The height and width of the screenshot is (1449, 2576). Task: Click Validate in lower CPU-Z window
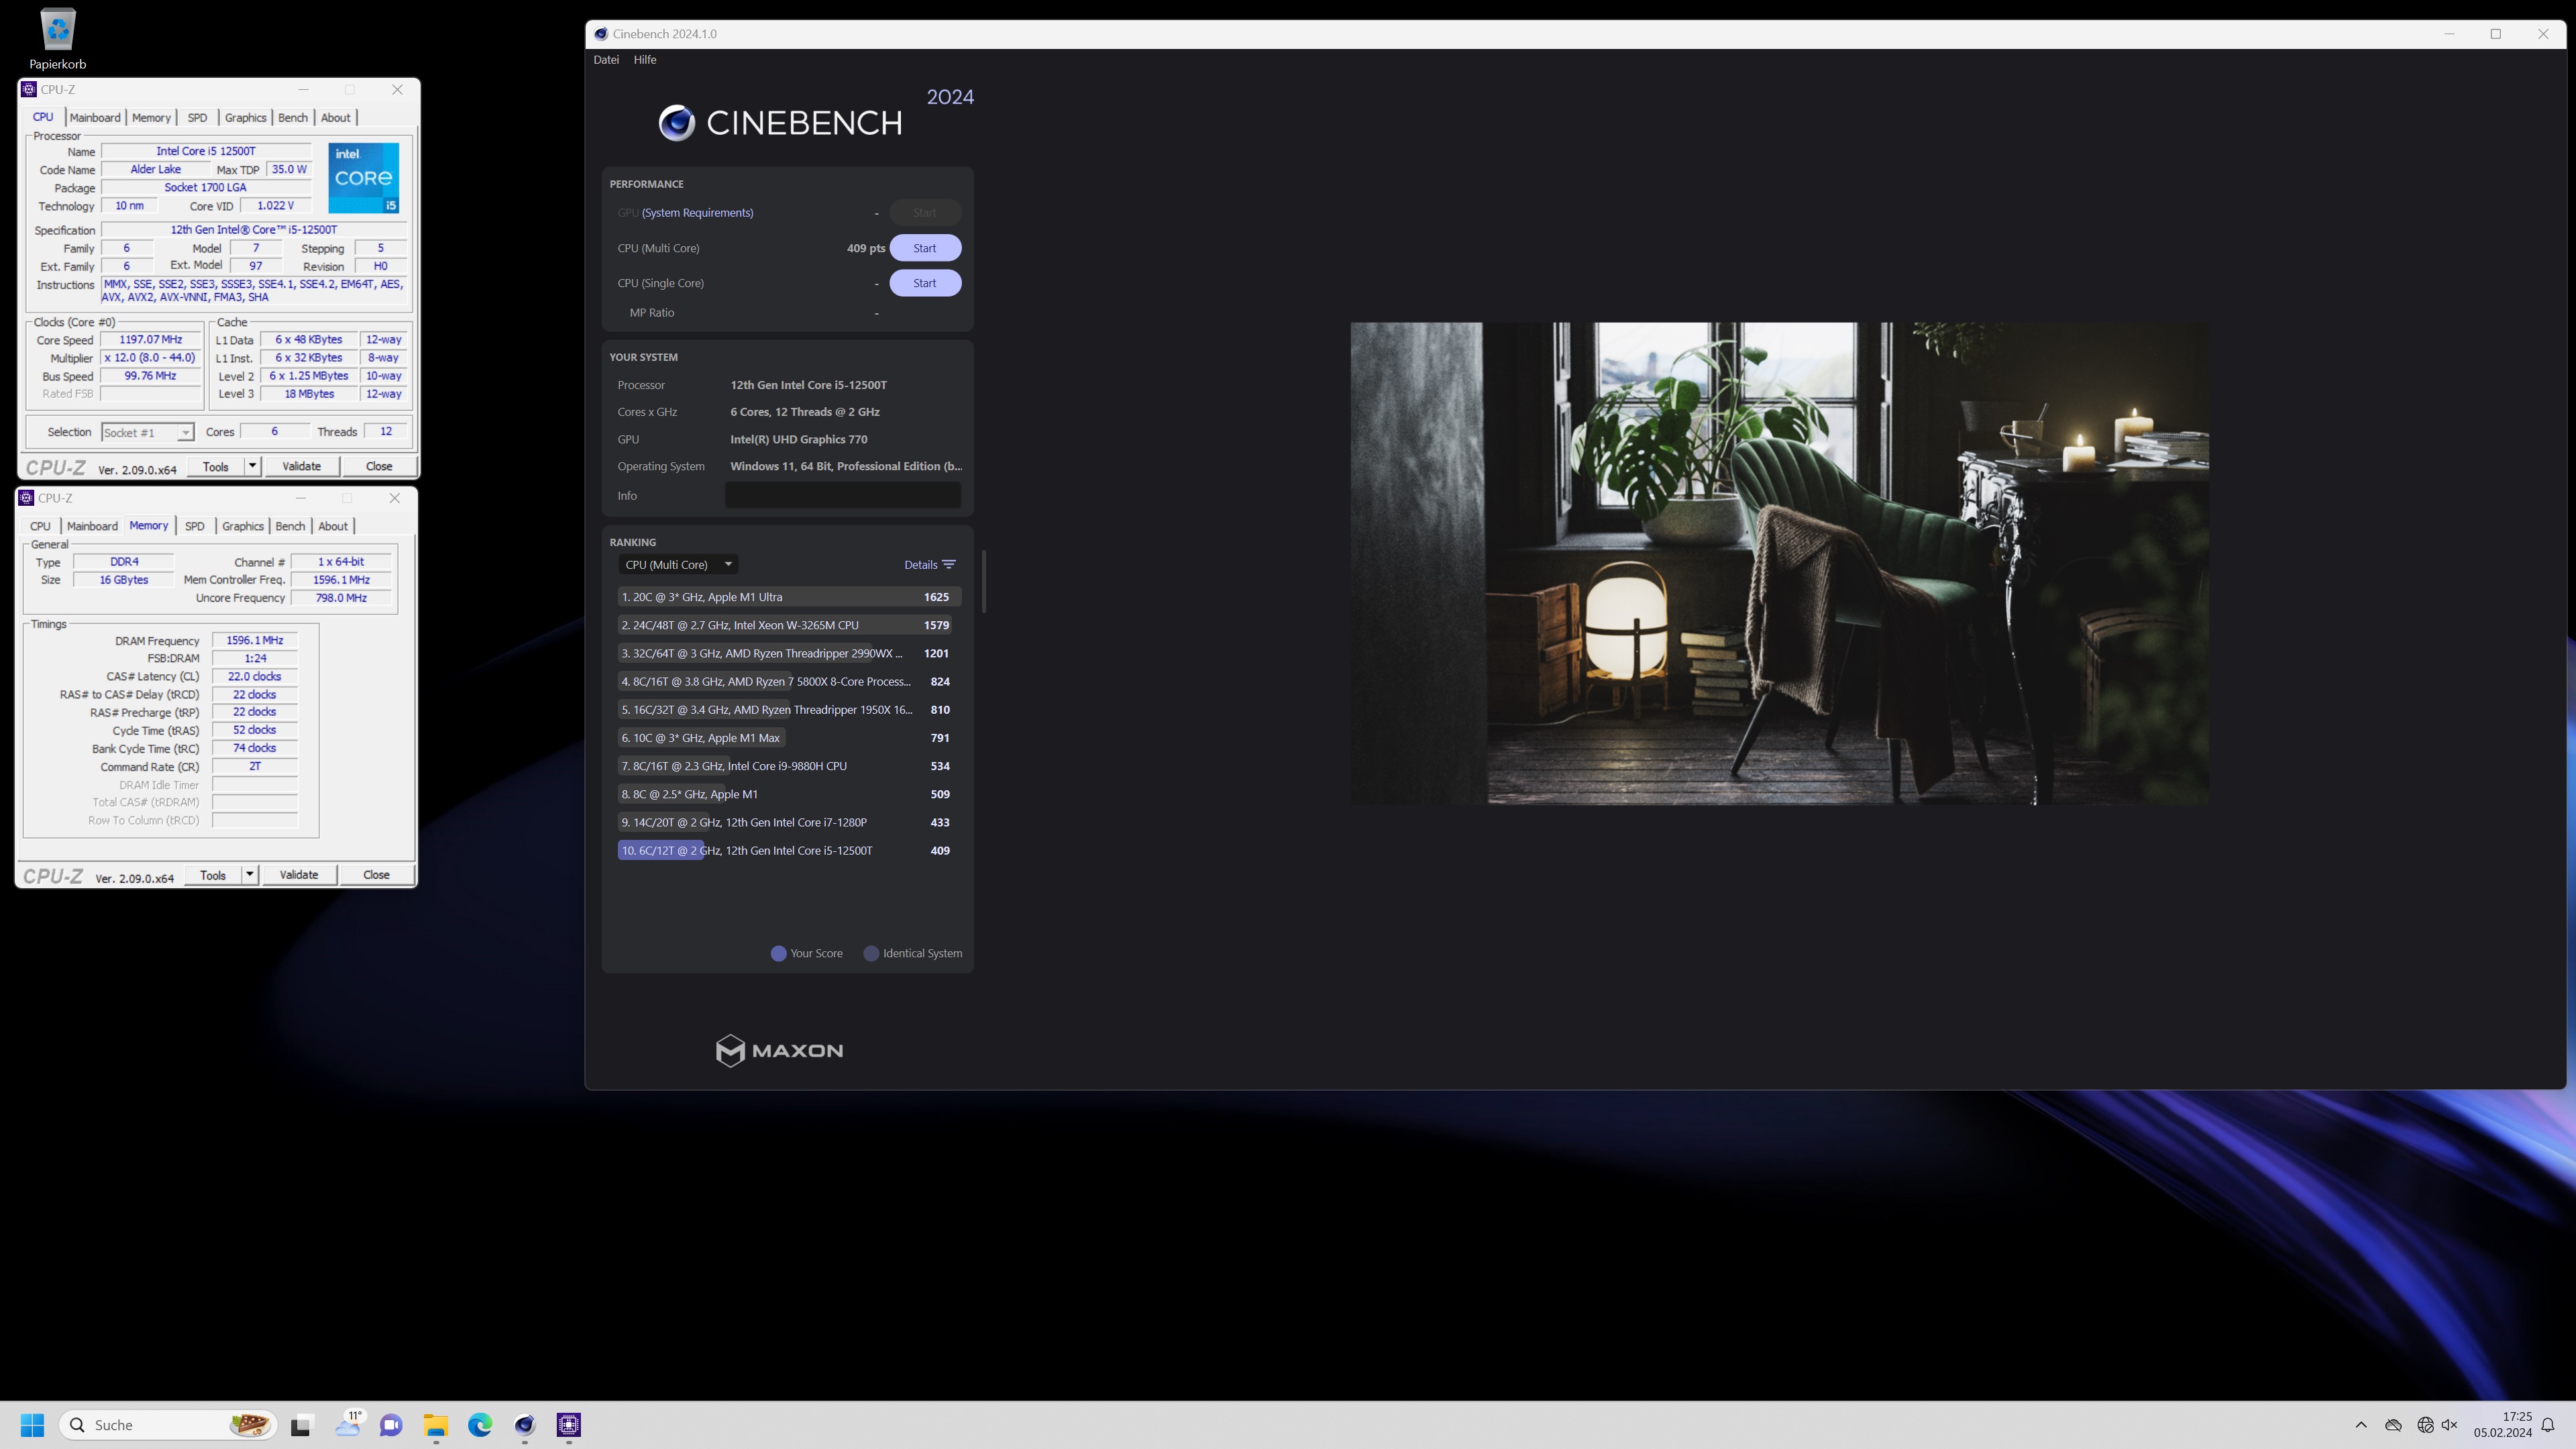pyautogui.click(x=298, y=875)
